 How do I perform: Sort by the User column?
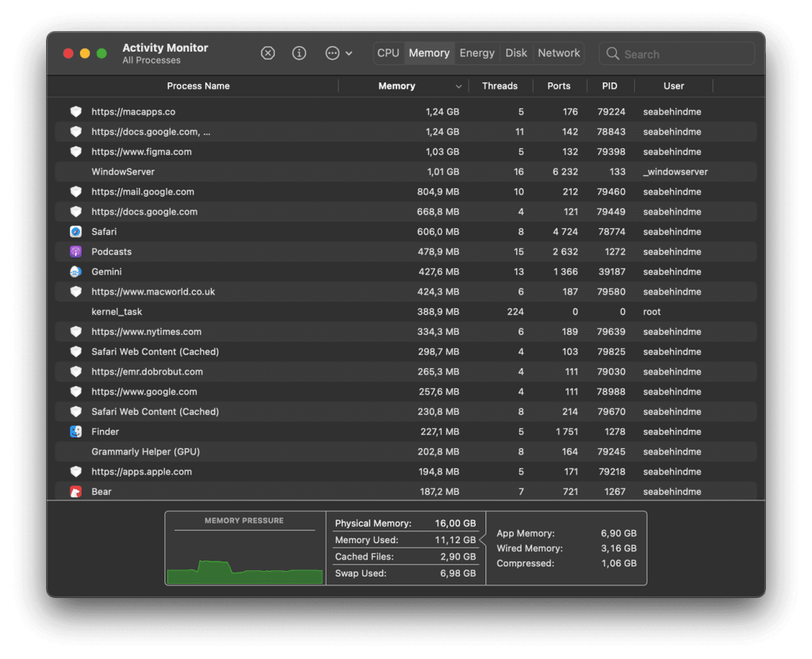point(674,86)
